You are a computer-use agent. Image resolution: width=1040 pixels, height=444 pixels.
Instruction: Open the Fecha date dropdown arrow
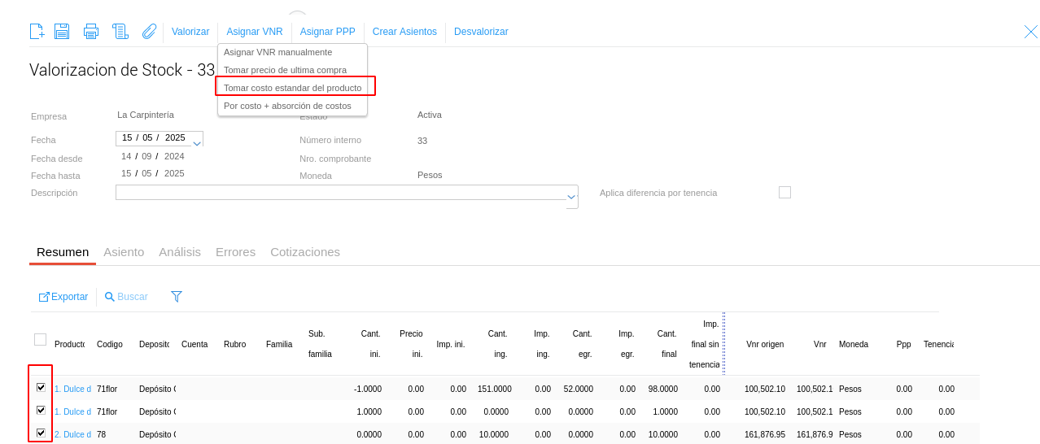pyautogui.click(x=197, y=143)
